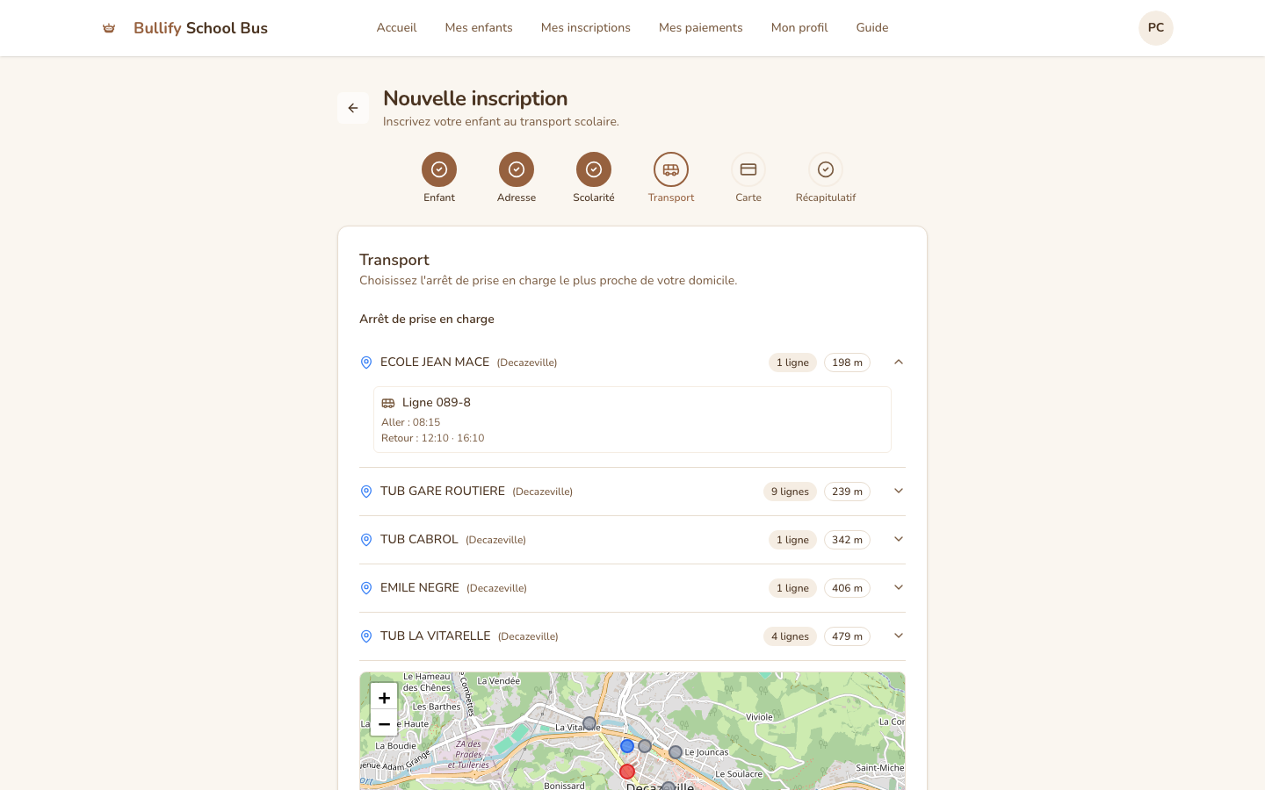Navigate to Mes paiements
This screenshot has width=1265, height=790.
[x=700, y=28]
